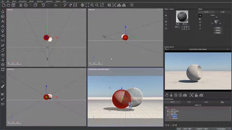Open a file with the folder icon
The width and height of the screenshot is (232, 130).
point(9,5)
